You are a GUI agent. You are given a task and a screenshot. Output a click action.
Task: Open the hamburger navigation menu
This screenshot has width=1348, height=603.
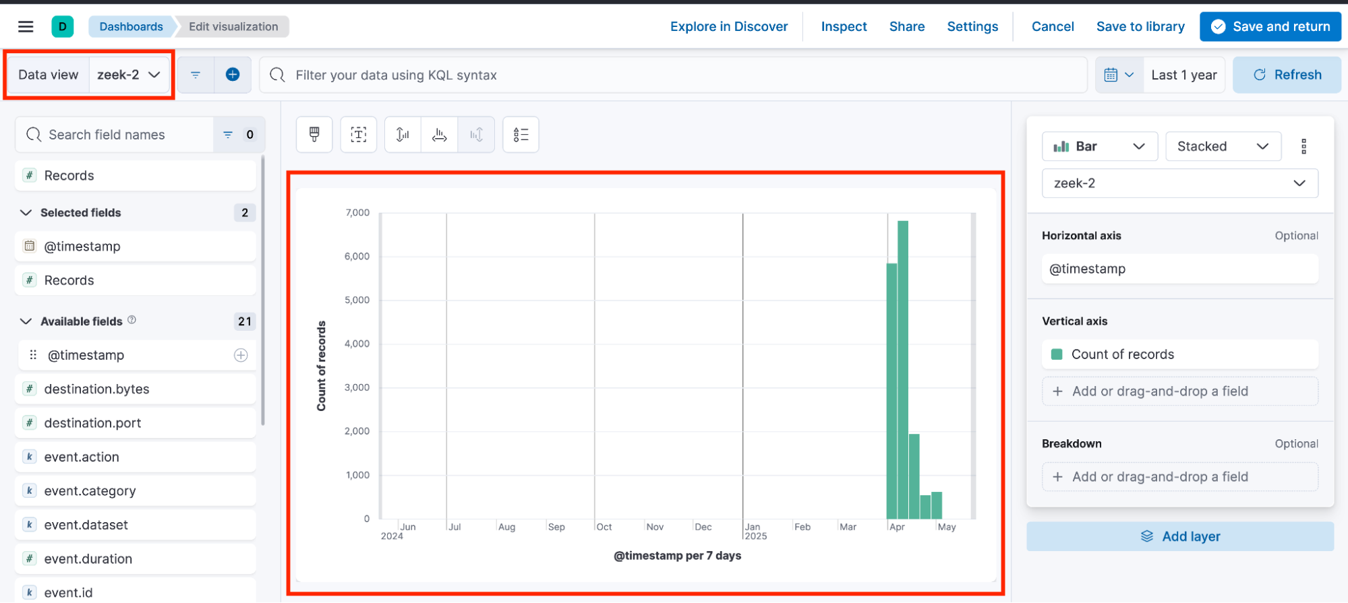[x=26, y=26]
